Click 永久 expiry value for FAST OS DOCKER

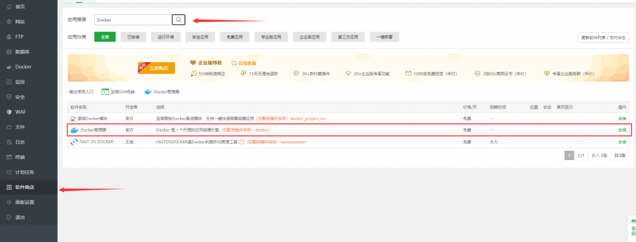(x=494, y=142)
